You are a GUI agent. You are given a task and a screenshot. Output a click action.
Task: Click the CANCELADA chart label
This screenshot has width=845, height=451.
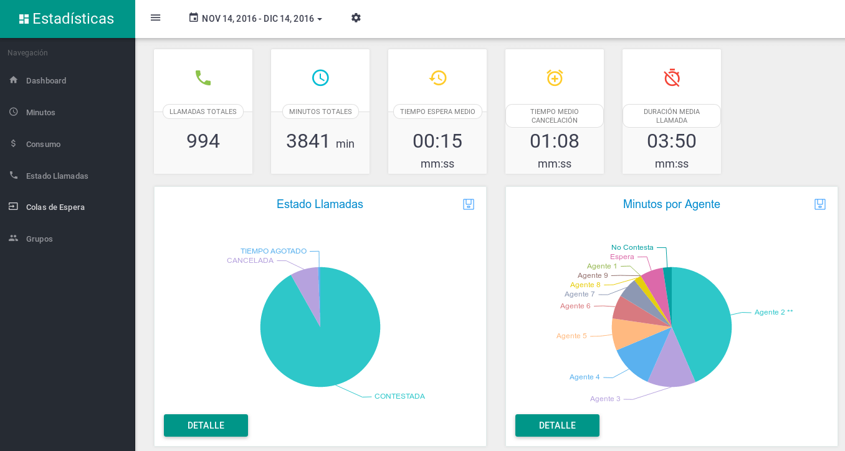pyautogui.click(x=250, y=260)
